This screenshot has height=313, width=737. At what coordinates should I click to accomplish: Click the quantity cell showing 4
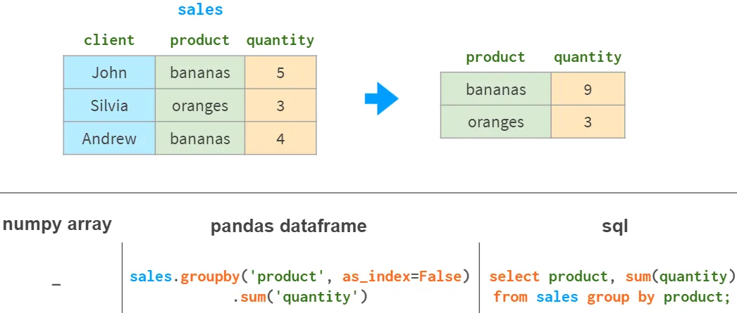tap(280, 139)
